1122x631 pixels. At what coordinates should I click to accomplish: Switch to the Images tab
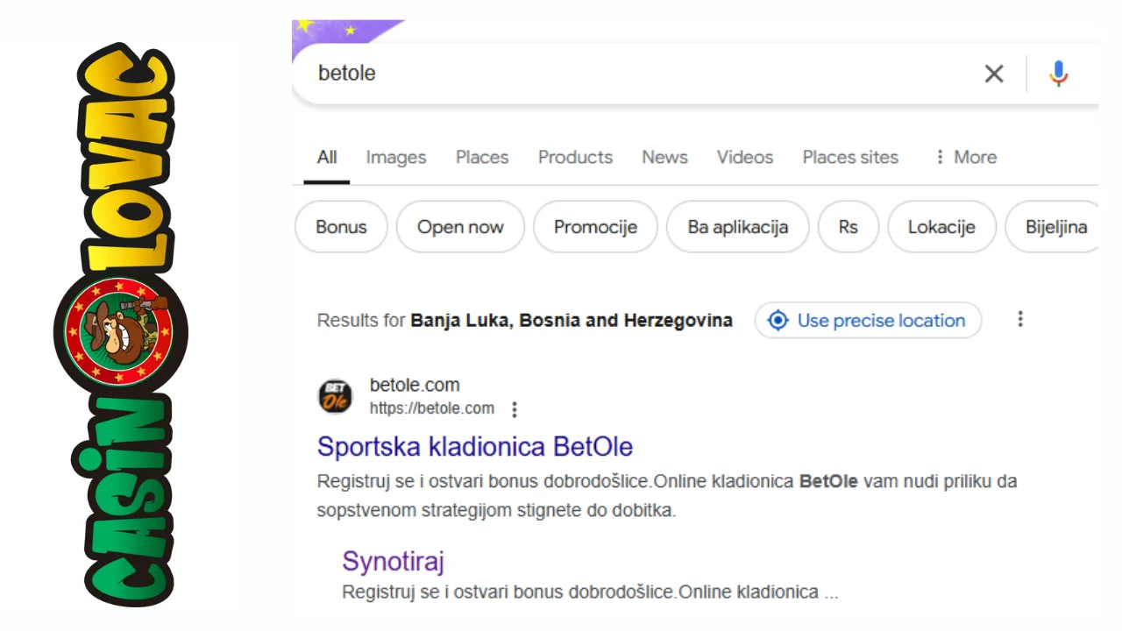pyautogui.click(x=395, y=157)
